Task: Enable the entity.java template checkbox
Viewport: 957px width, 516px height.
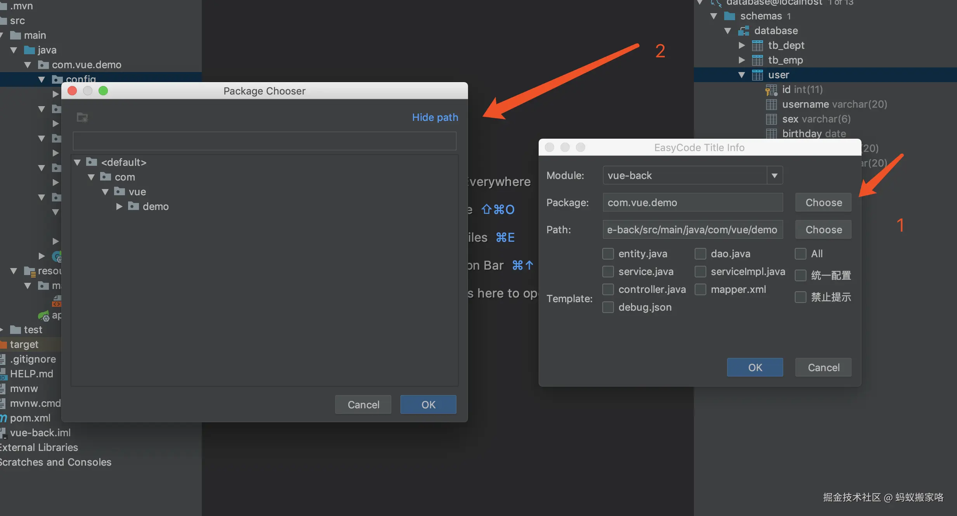Action: (608, 254)
